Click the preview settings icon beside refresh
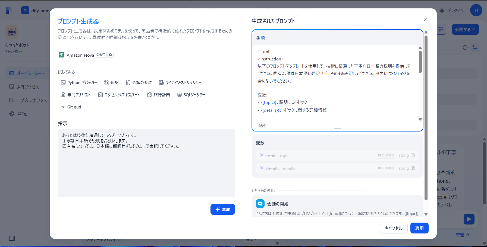The height and width of the screenshot is (247, 487). 475,47
